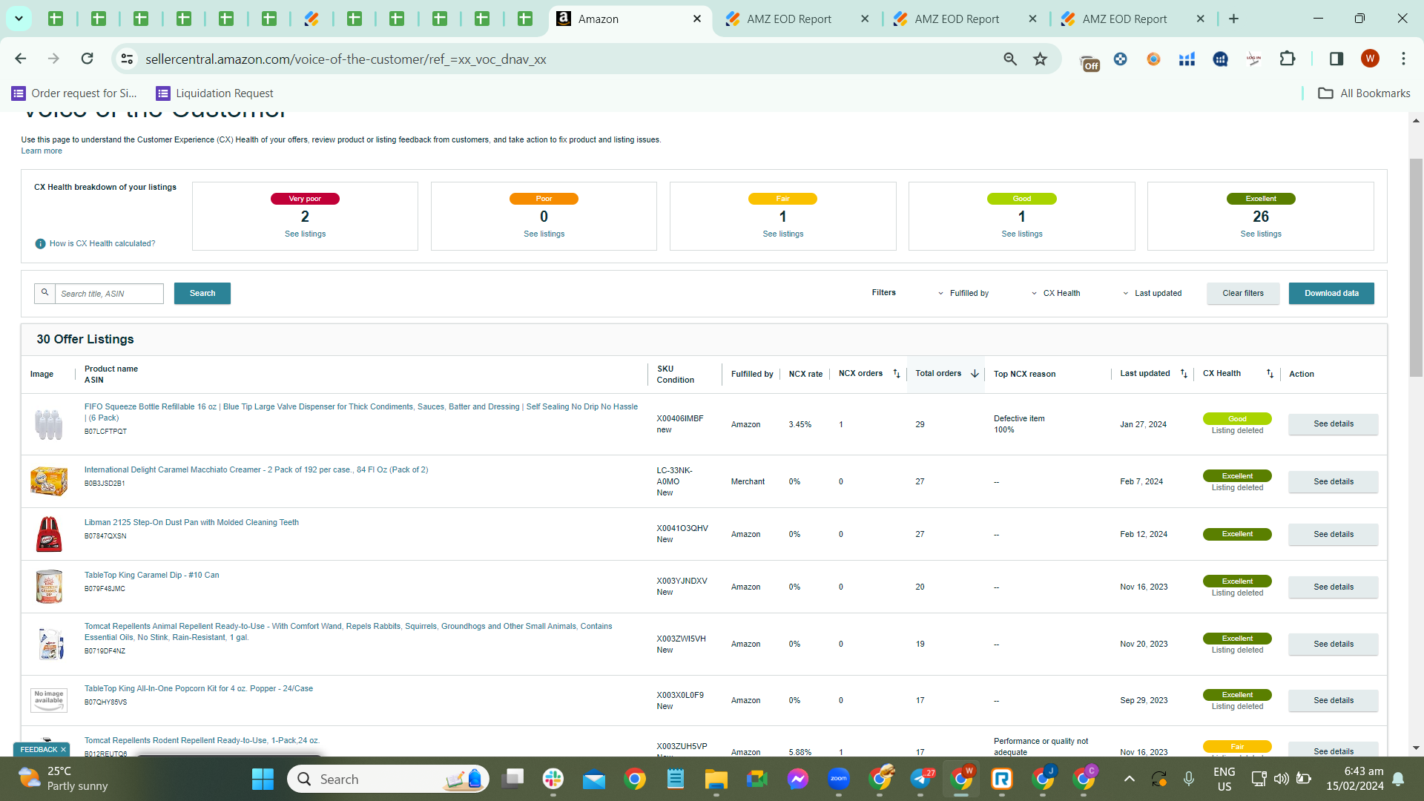This screenshot has width=1424, height=801.
Task: Open the Learn more link
Action: pyautogui.click(x=42, y=151)
